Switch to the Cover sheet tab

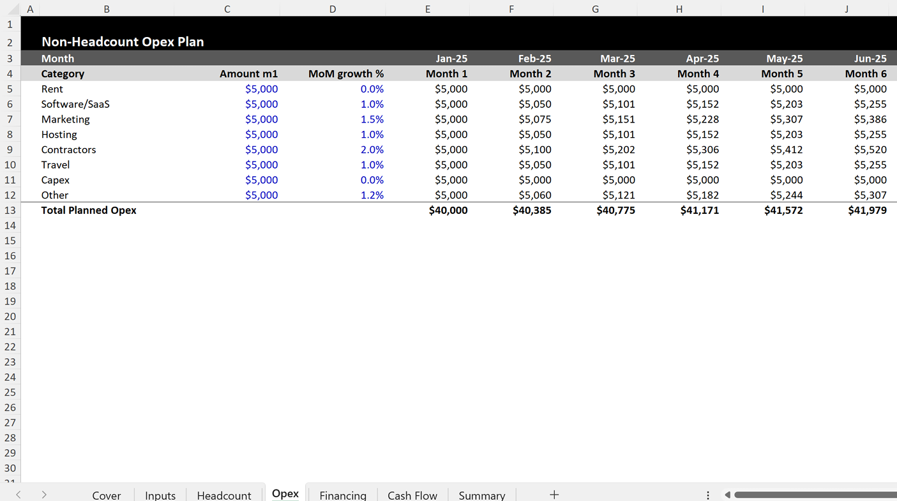(x=106, y=495)
